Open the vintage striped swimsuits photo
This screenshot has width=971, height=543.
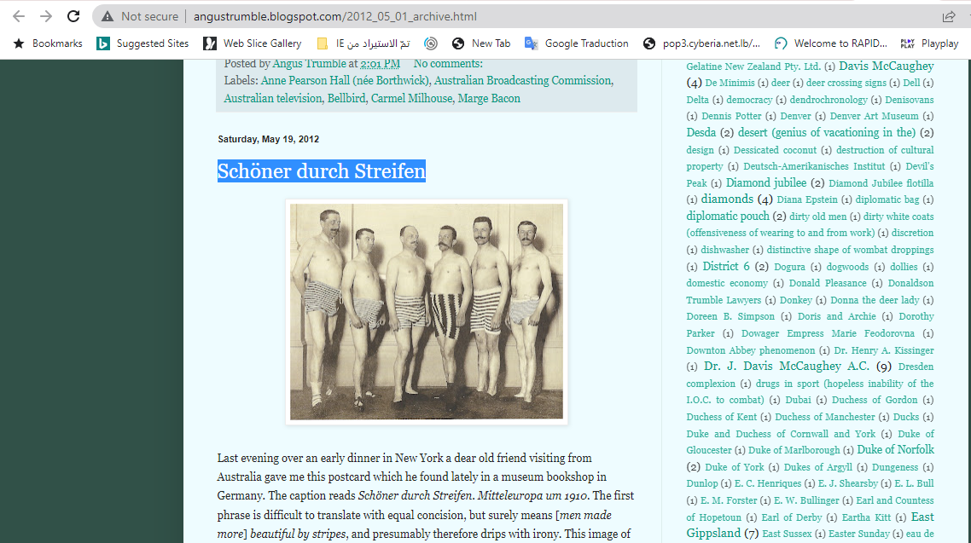[x=427, y=311]
